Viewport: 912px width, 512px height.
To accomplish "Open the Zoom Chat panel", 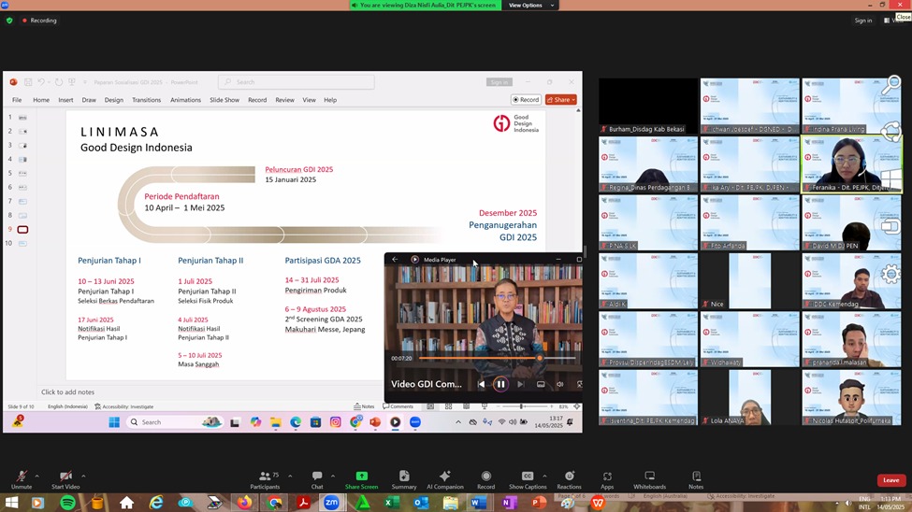I will click(317, 480).
